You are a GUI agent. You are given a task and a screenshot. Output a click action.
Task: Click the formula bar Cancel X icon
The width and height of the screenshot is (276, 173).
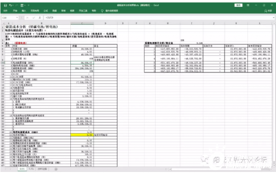coord(27,17)
